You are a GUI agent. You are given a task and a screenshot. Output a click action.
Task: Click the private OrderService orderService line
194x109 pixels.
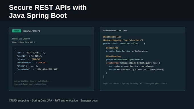127,51
